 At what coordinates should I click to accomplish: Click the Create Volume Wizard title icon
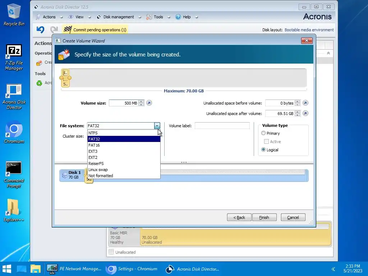(x=58, y=41)
